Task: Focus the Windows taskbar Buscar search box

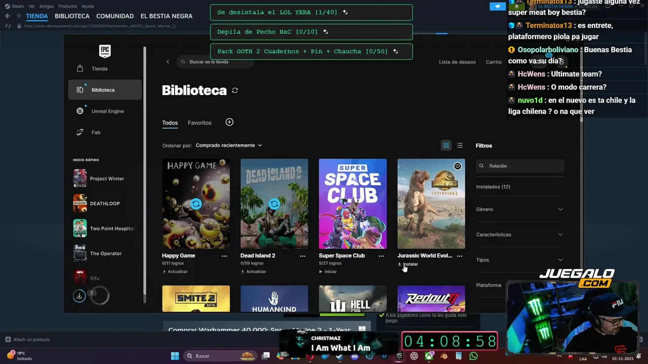Action: coord(221,356)
